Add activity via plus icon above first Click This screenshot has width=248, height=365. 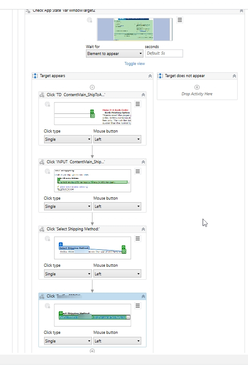(x=92, y=87)
